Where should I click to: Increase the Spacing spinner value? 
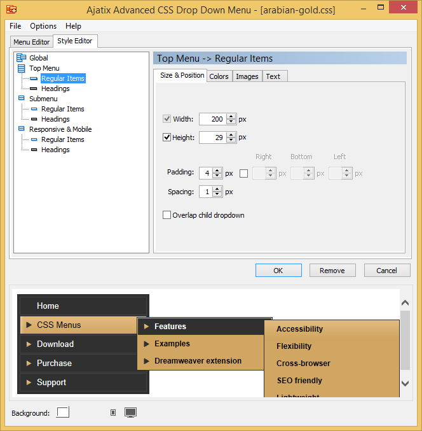[217, 189]
